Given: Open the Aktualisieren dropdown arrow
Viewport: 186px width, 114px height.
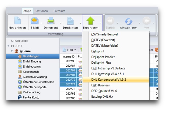Looking at the screenshot, I should (x=139, y=23).
